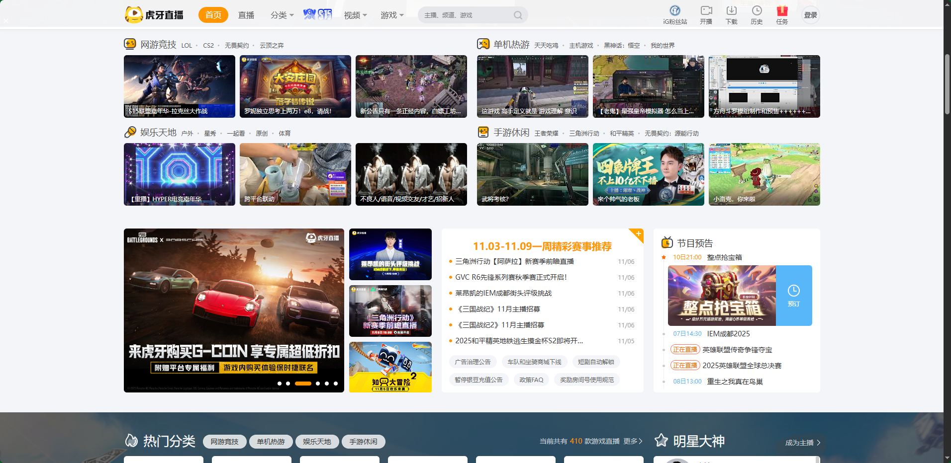Image resolution: width=951 pixels, height=463 pixels.
Task: Click the 登录 login button
Action: pyautogui.click(x=810, y=15)
